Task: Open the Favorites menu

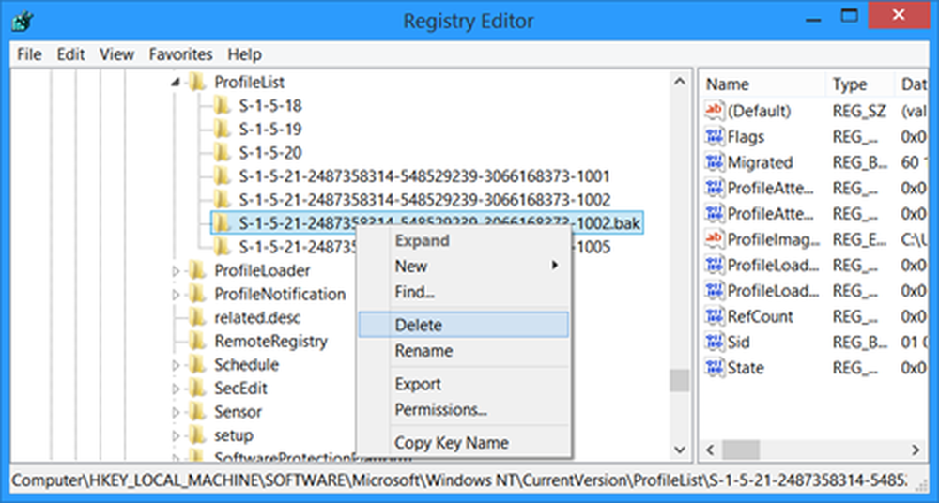Action: tap(180, 54)
